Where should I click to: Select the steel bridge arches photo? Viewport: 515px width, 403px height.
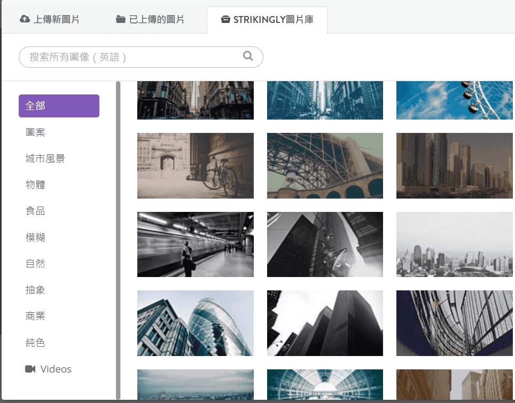[325, 165]
